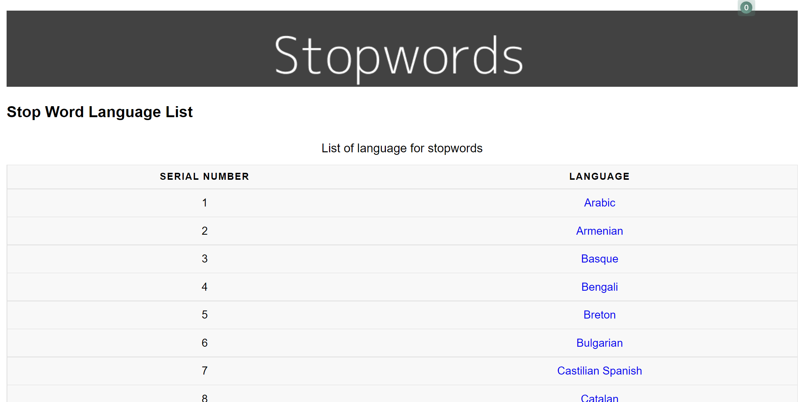This screenshot has width=804, height=402.
Task: Select serial number cell 5
Action: (204, 315)
